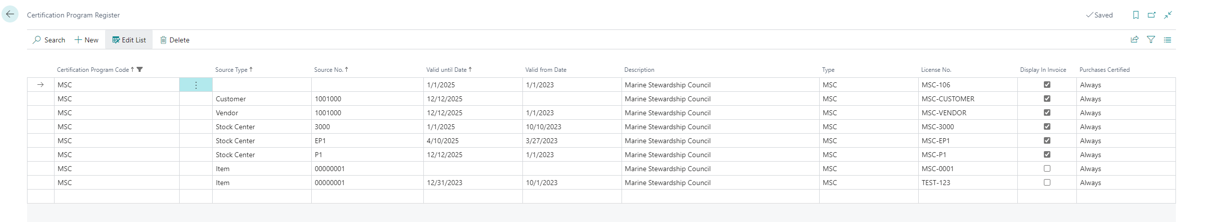Screen dimensions: 1205x222
Task: Click the list view layout icon
Action: [1167, 39]
